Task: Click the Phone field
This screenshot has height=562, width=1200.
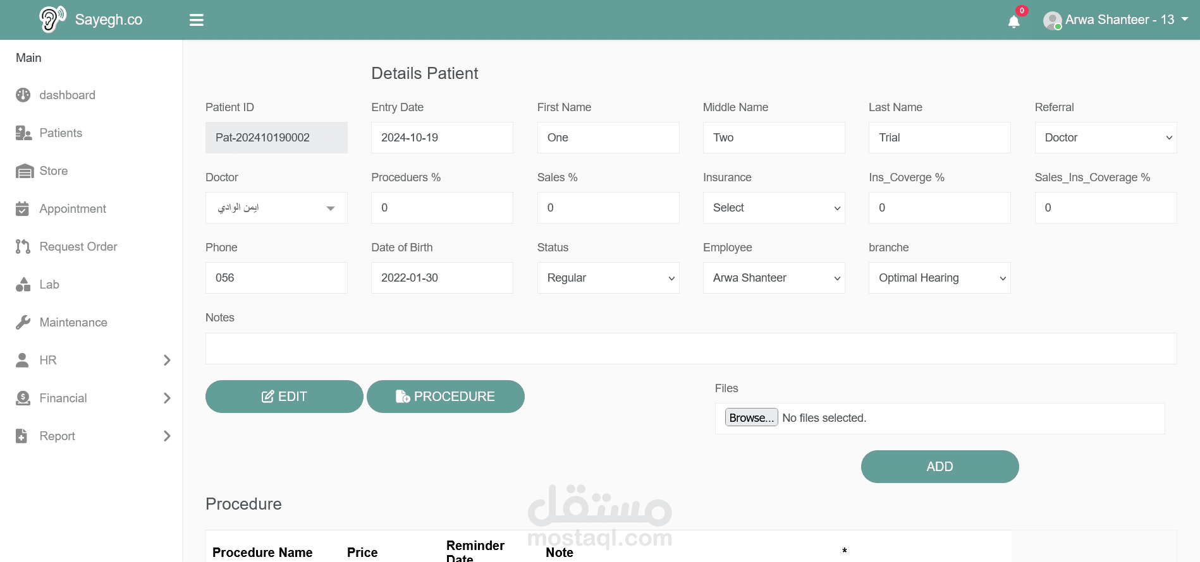Action: click(276, 278)
